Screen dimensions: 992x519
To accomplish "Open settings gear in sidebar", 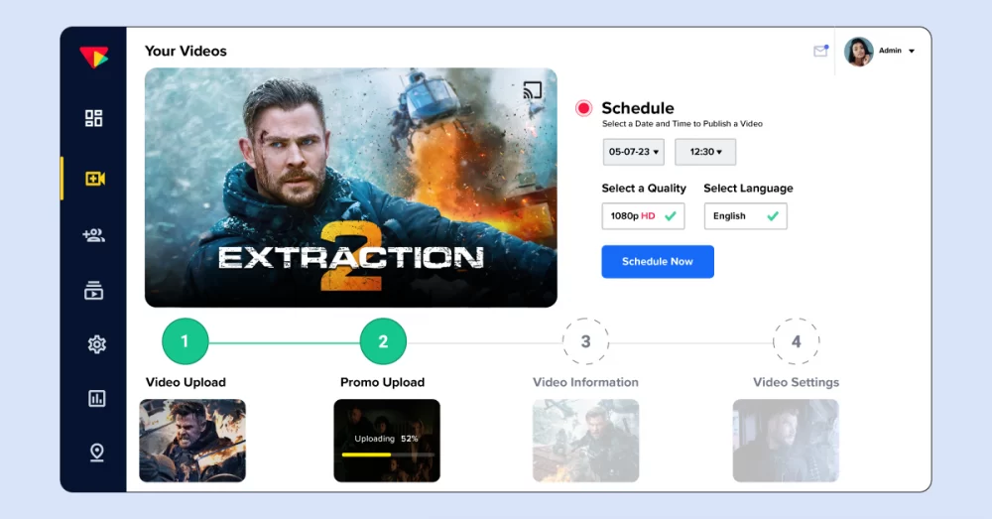I will tap(96, 344).
